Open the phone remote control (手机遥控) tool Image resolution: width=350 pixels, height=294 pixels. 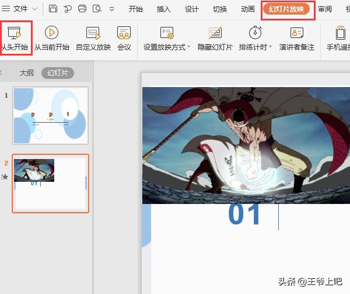pyautogui.click(x=339, y=39)
